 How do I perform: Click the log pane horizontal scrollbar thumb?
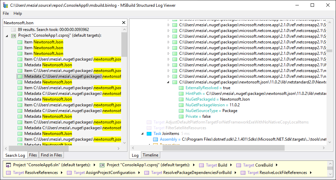tap(223, 148)
